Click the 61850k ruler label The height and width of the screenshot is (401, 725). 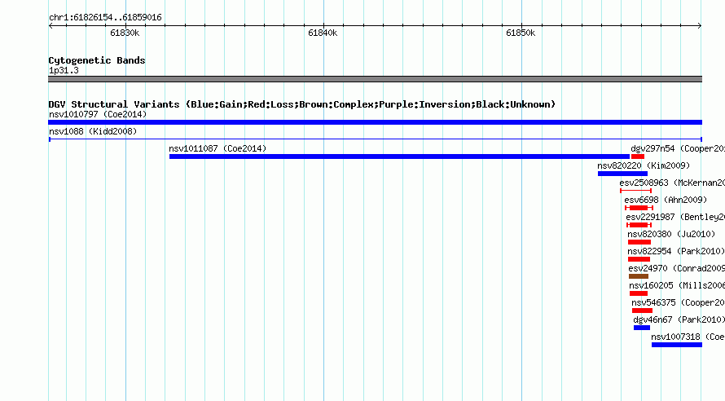pyautogui.click(x=521, y=33)
